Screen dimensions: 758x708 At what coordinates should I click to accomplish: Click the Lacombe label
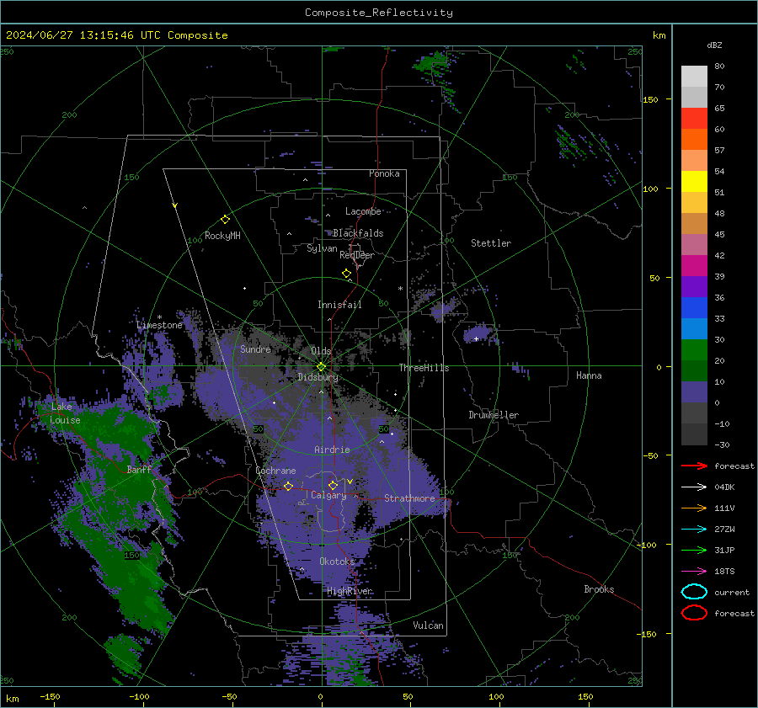[363, 211]
